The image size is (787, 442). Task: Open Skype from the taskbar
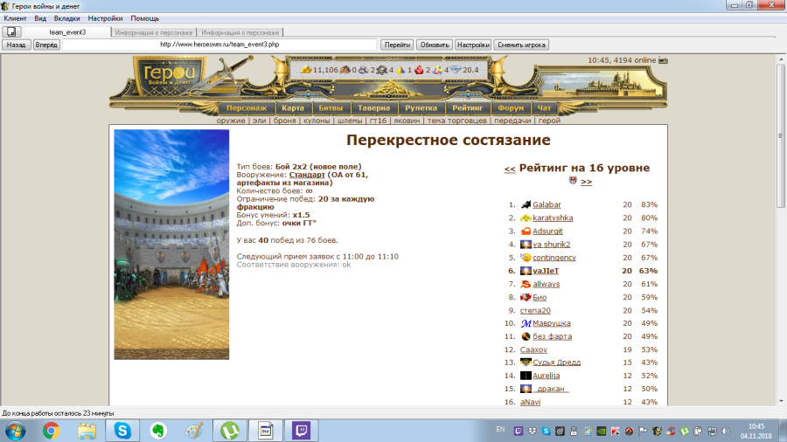(x=122, y=431)
